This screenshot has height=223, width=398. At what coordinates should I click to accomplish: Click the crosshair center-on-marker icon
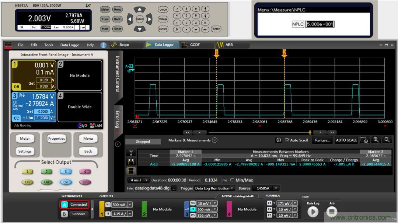279,140
